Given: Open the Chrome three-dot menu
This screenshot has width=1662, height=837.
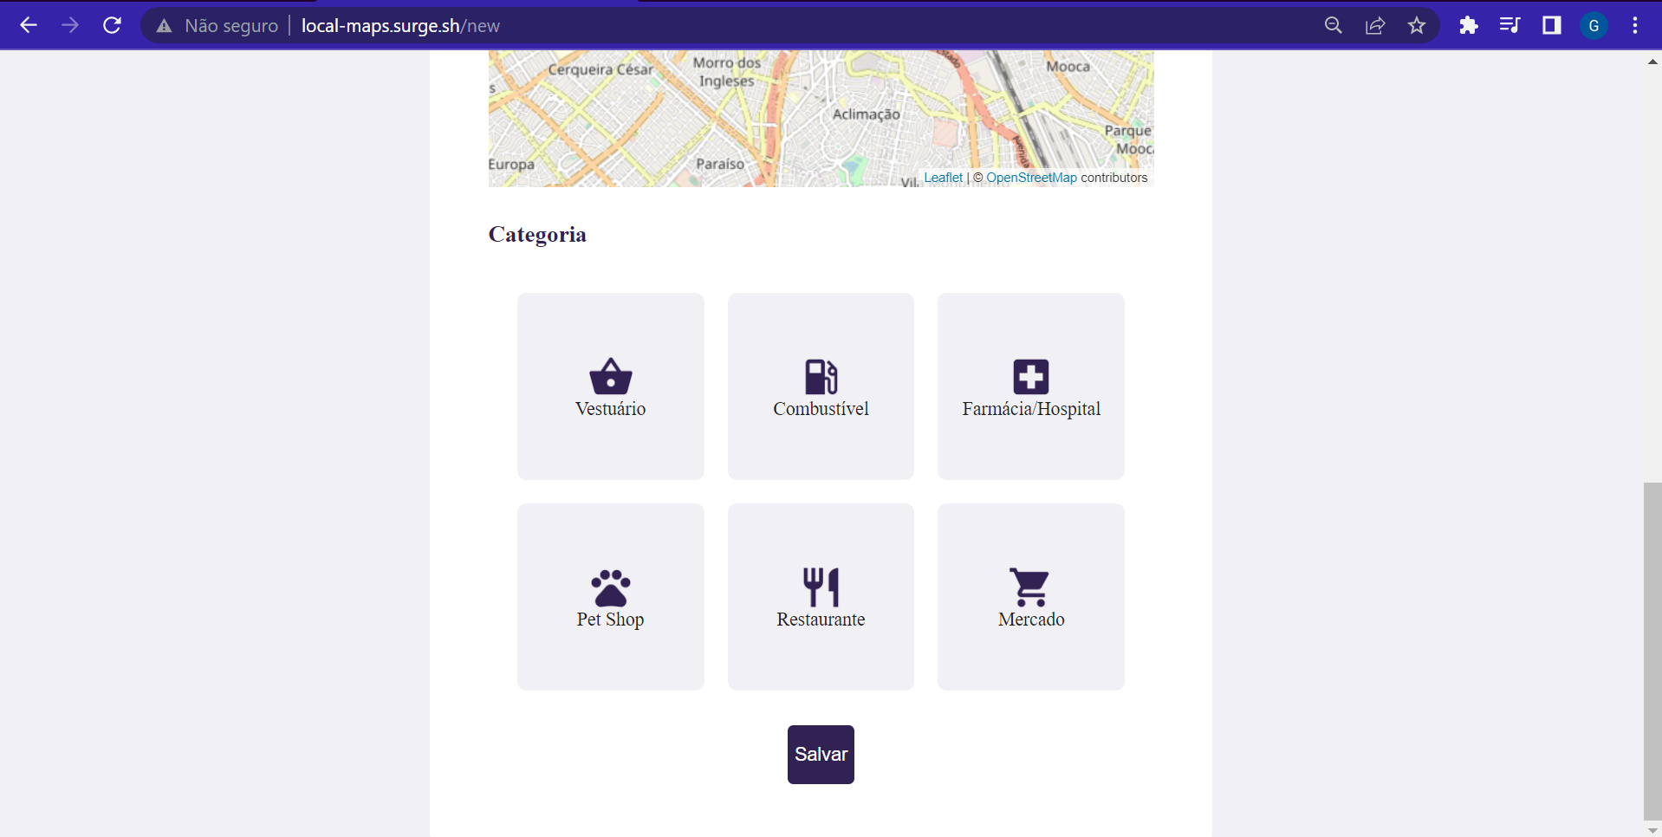Looking at the screenshot, I should pos(1635,25).
